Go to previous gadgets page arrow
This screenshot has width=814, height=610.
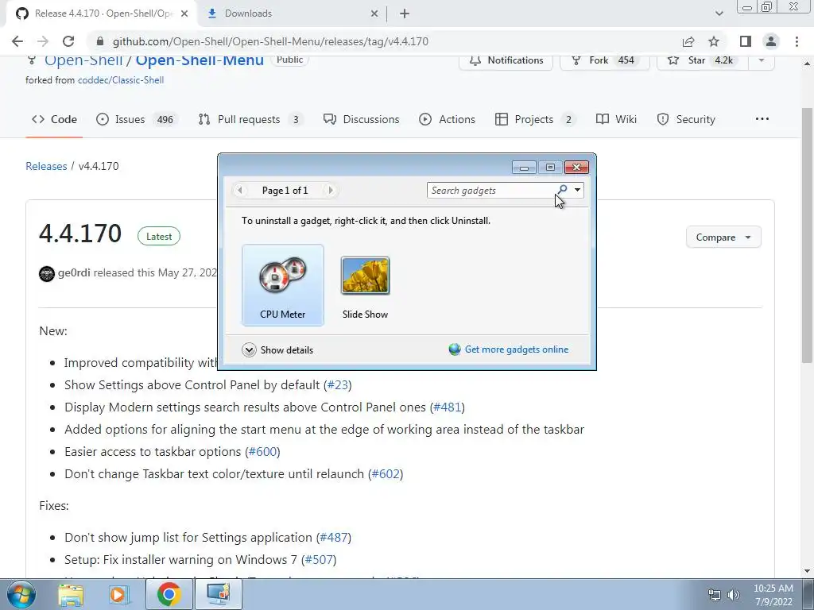click(240, 191)
